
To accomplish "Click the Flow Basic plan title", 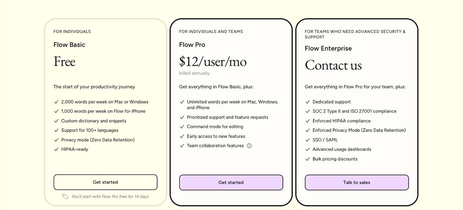I will click(69, 45).
